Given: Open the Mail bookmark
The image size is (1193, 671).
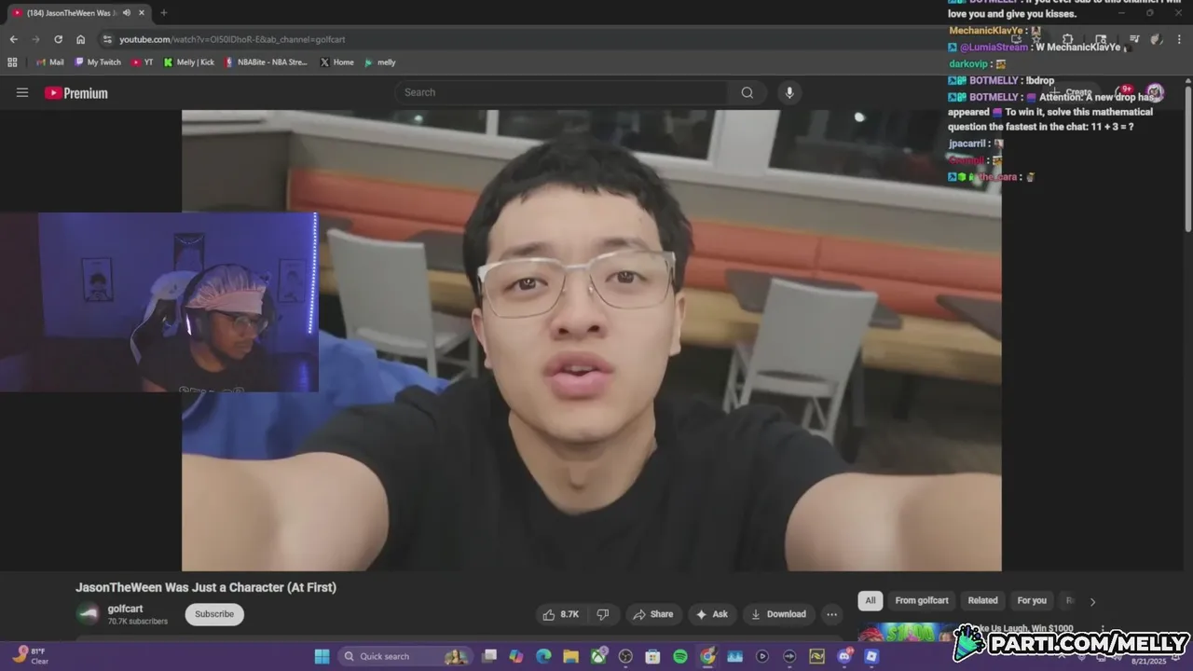Looking at the screenshot, I should (49, 62).
